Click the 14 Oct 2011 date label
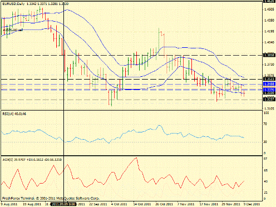 (142, 204)
